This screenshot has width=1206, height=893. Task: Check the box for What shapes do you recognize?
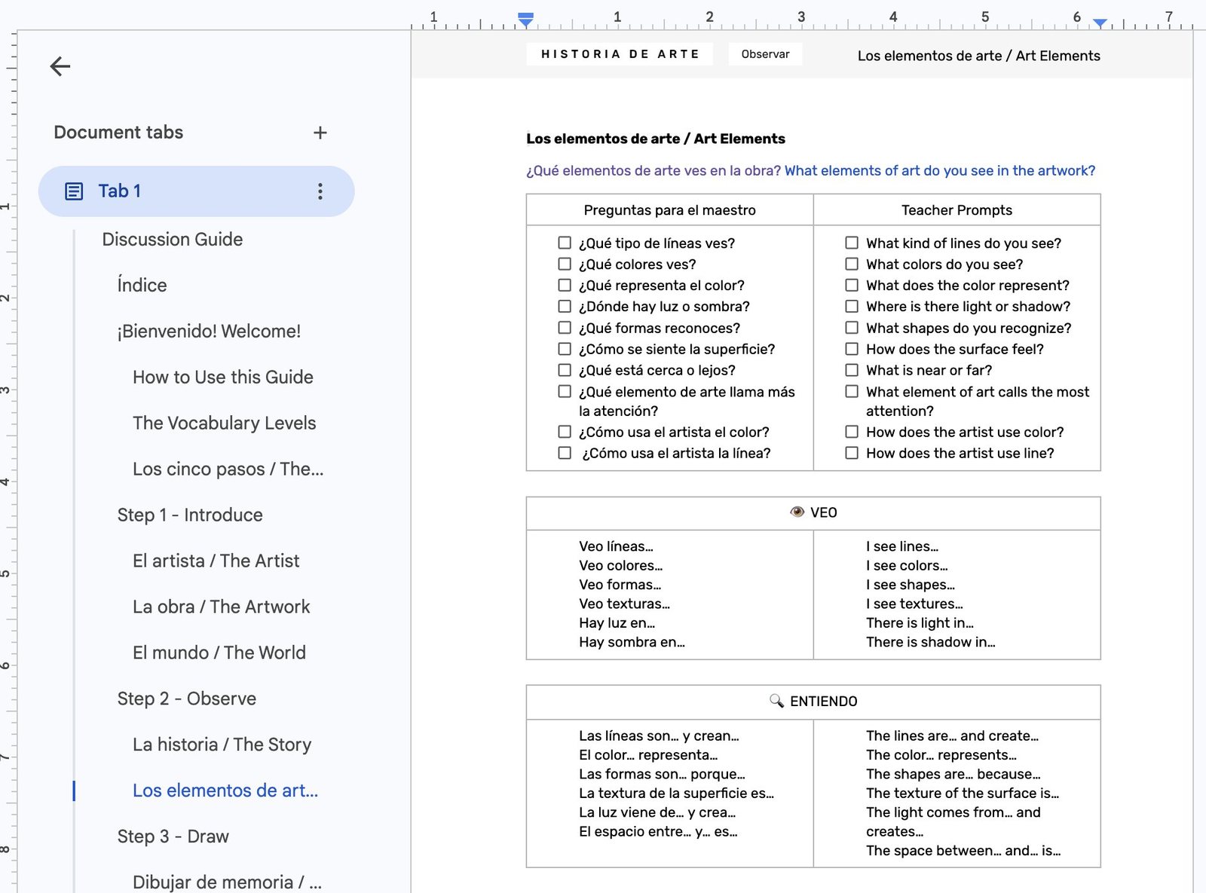point(852,327)
